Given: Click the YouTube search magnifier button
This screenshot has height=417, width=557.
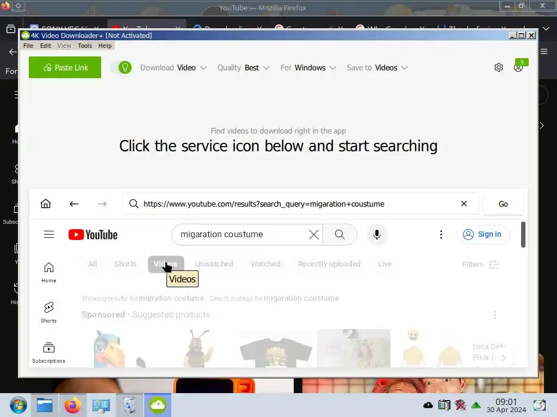Looking at the screenshot, I should pos(340,235).
